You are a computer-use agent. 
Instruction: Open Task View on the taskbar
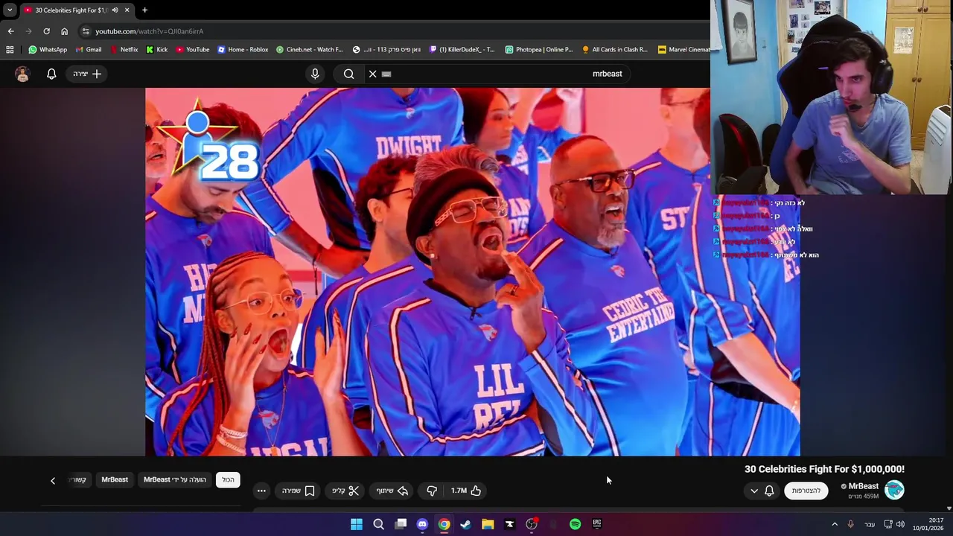pyautogui.click(x=401, y=524)
